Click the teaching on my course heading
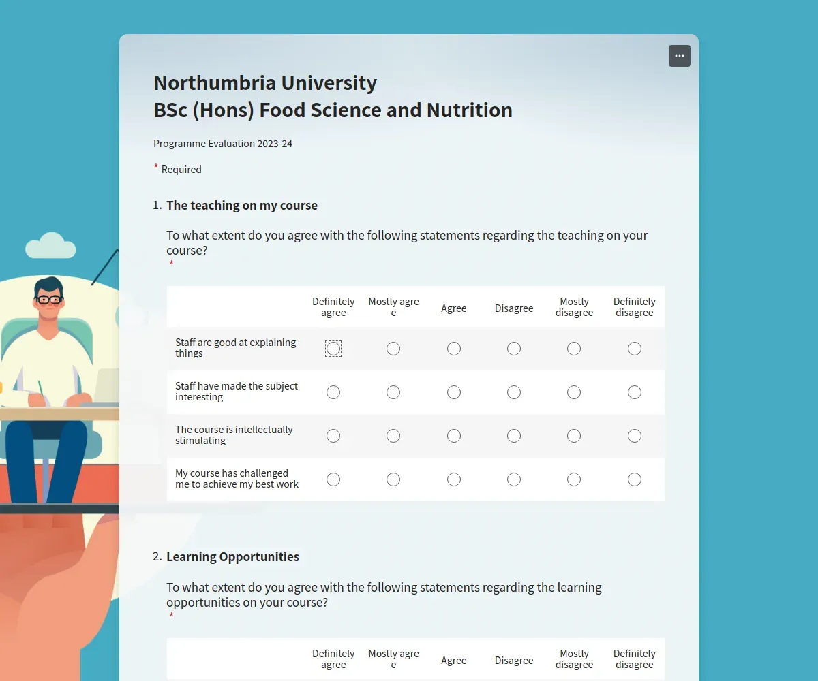This screenshot has width=818, height=681. 242,206
